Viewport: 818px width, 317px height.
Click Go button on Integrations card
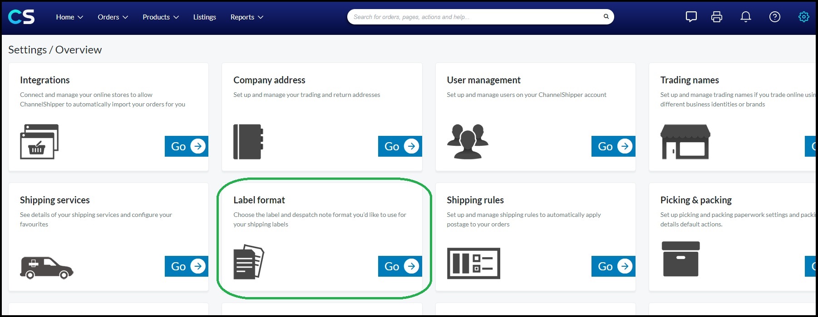point(187,146)
